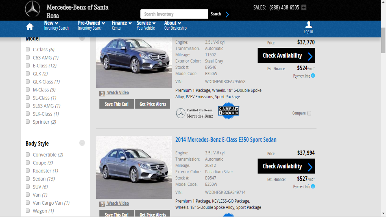Check the E-Class model filter
386x217 pixels.
pos(27,65)
